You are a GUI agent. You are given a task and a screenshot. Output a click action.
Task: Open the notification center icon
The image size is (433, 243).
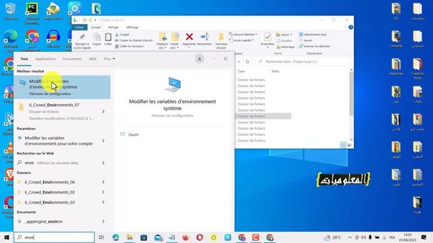(x=424, y=237)
